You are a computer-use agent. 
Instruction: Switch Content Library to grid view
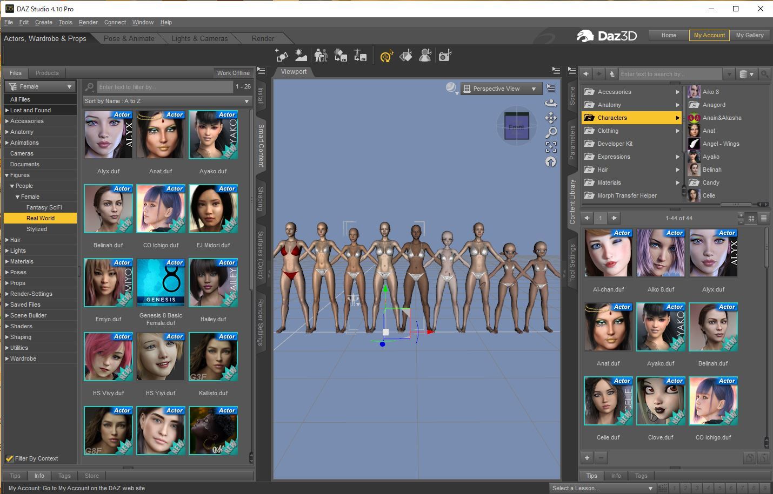751,218
